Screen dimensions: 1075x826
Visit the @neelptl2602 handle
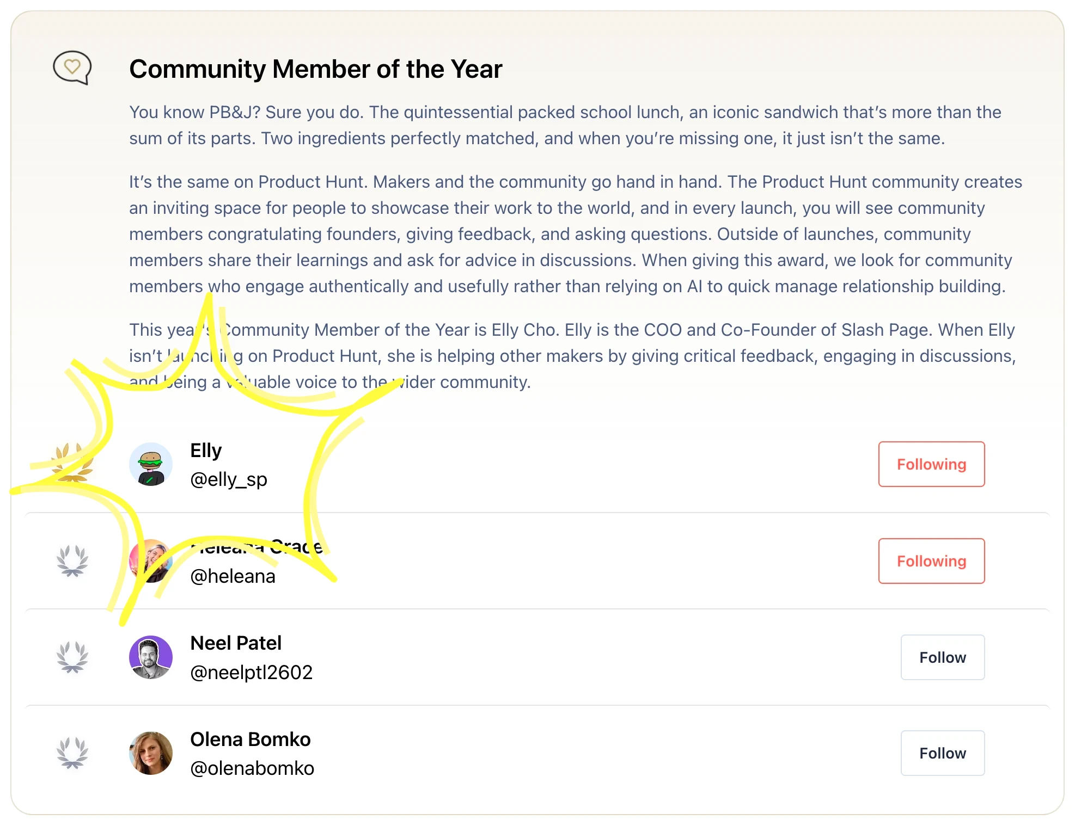[x=251, y=673]
